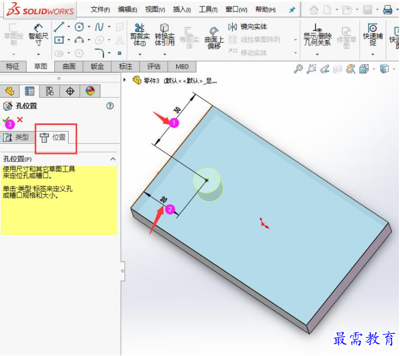Open the Rectangle tool dropdown arrow

[69, 40]
